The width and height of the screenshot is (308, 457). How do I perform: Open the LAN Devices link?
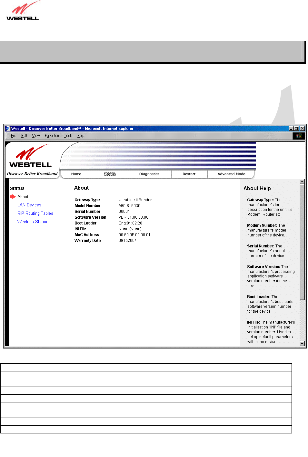pyautogui.click(x=29, y=205)
